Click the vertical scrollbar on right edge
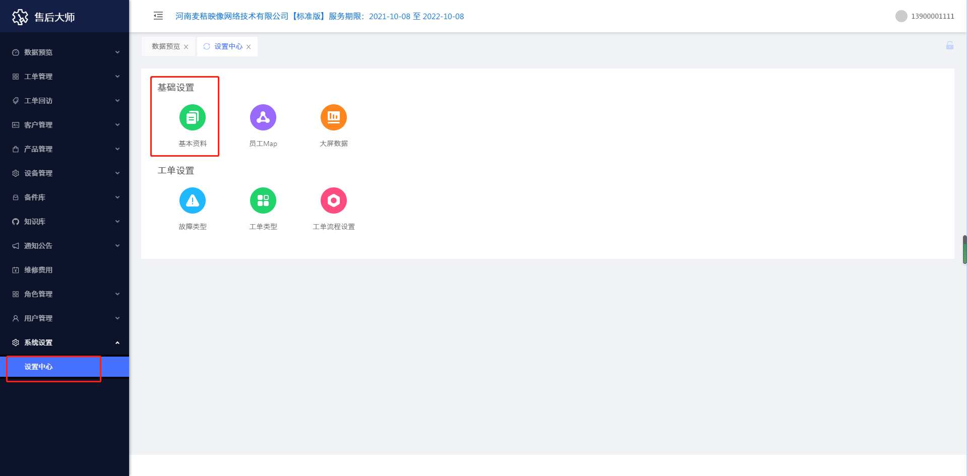This screenshot has height=476, width=968. tap(964, 249)
